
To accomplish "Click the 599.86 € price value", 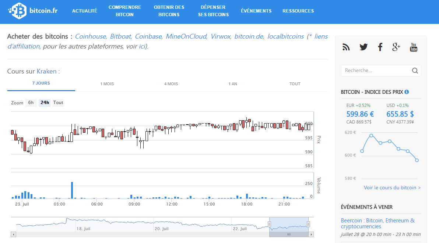I will (x=360, y=114).
